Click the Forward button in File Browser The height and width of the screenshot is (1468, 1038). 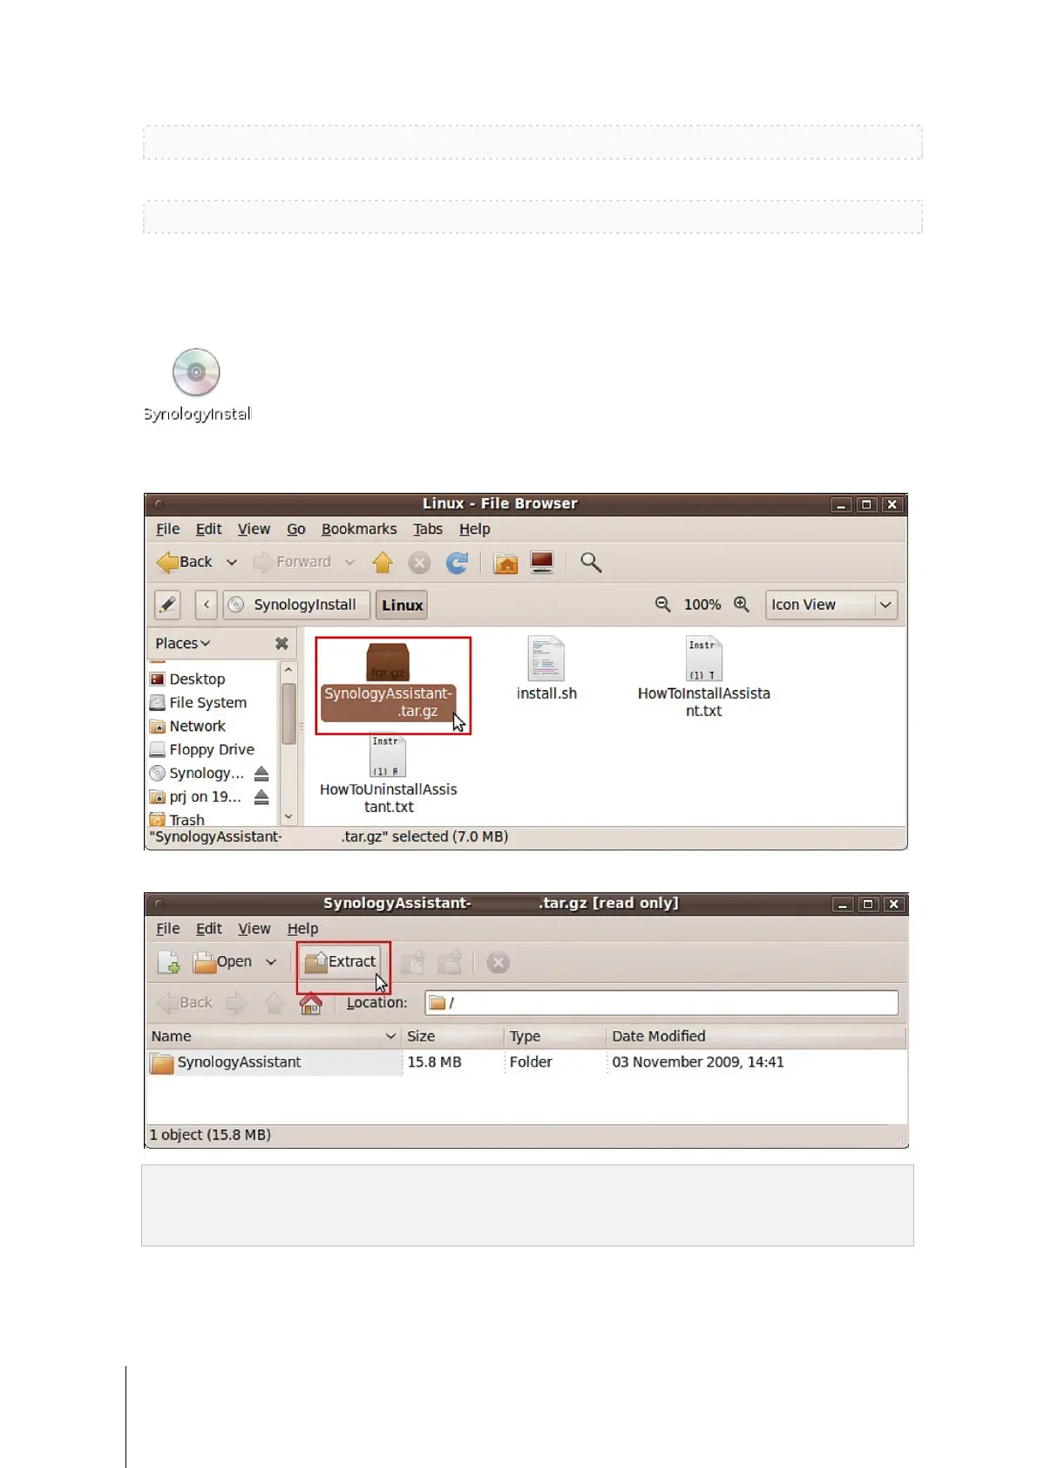point(292,563)
